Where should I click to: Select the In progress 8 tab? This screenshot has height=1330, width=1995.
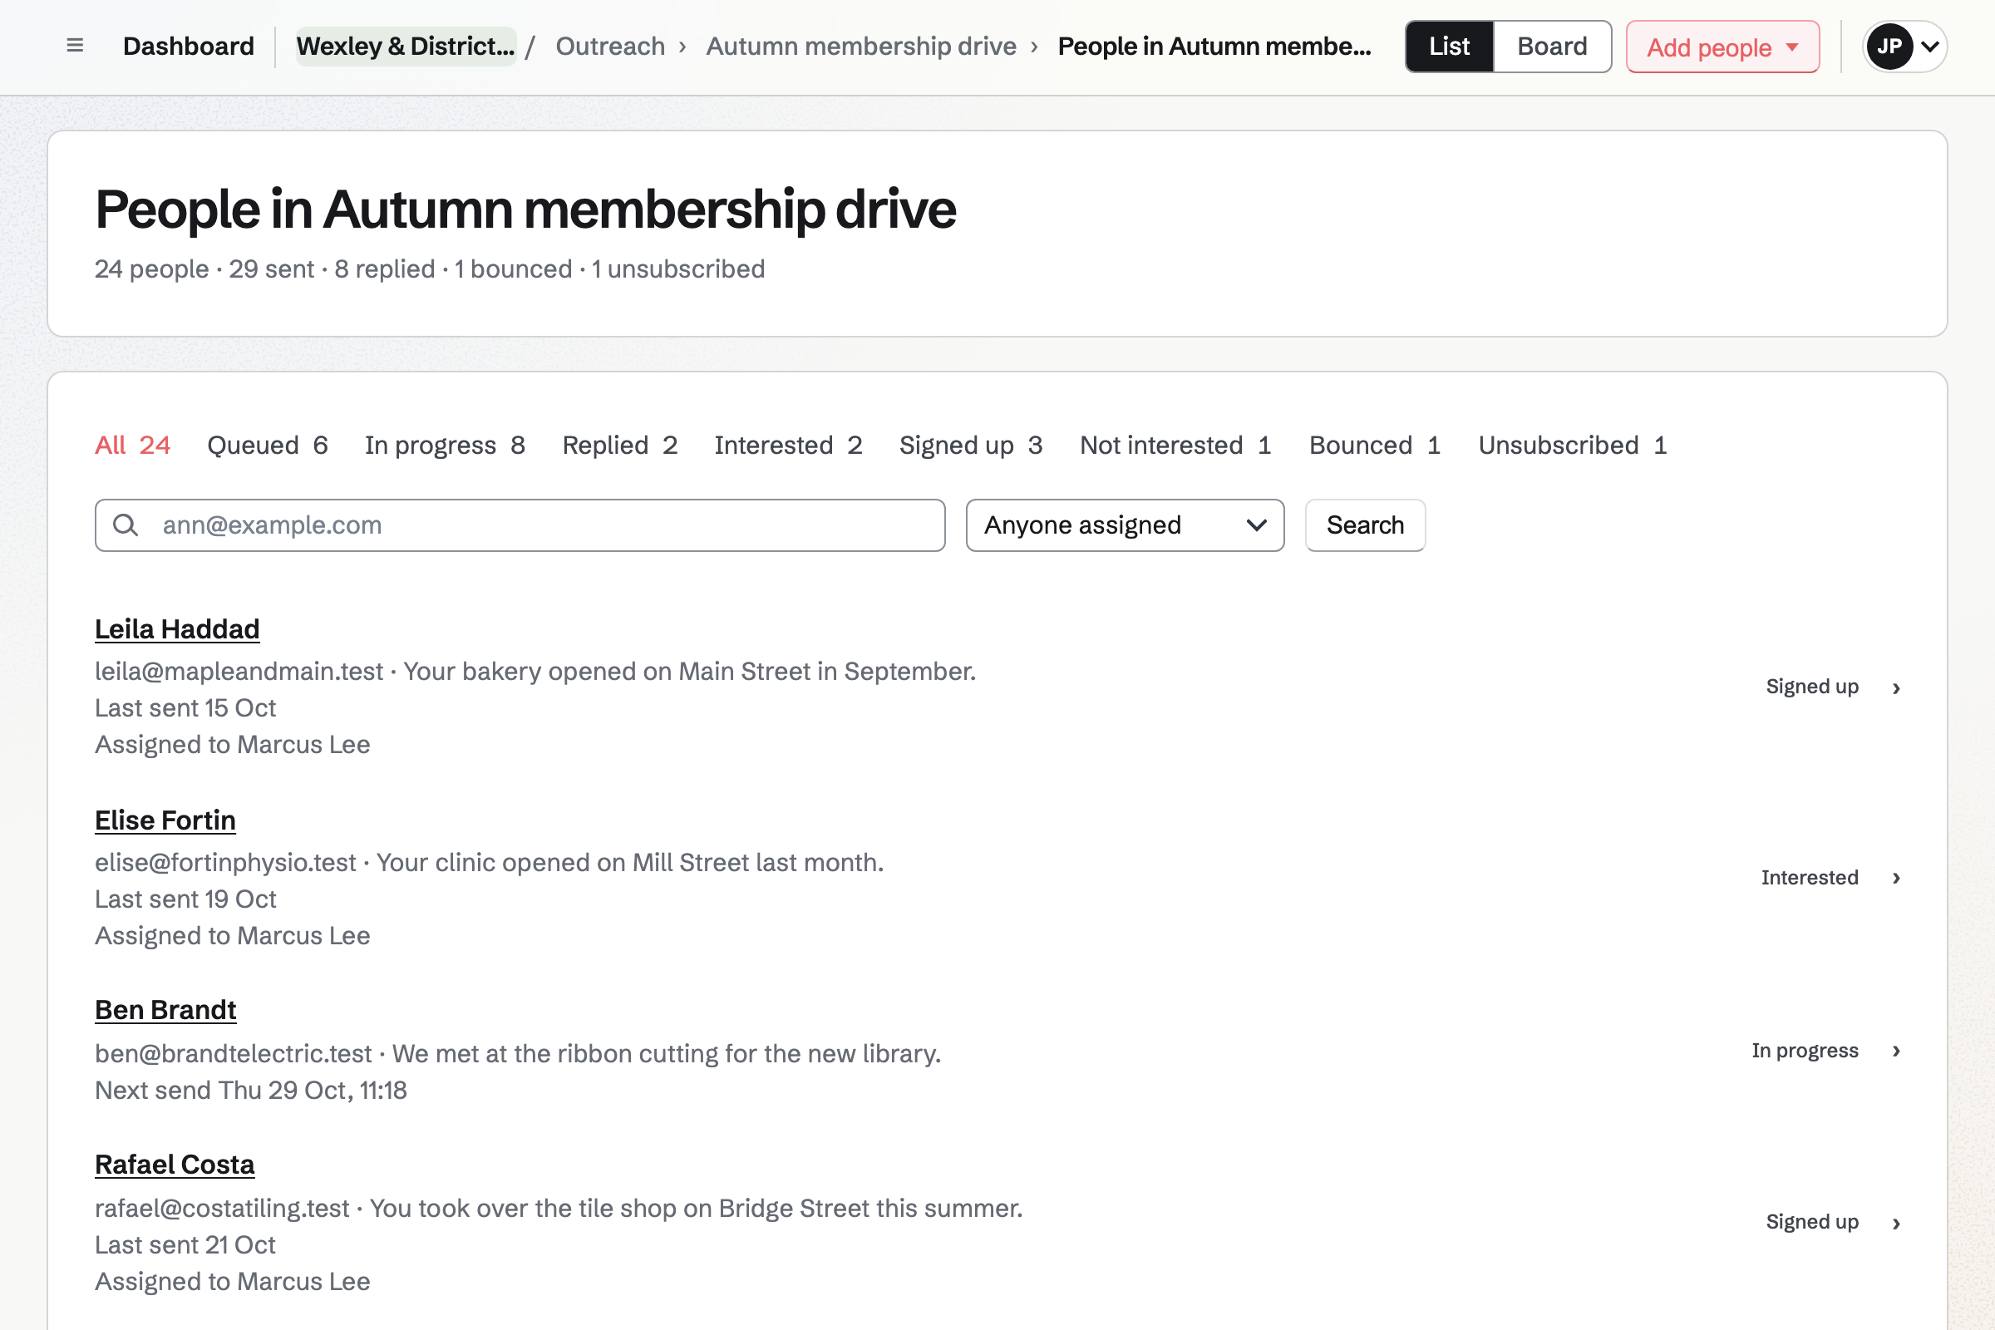446,446
